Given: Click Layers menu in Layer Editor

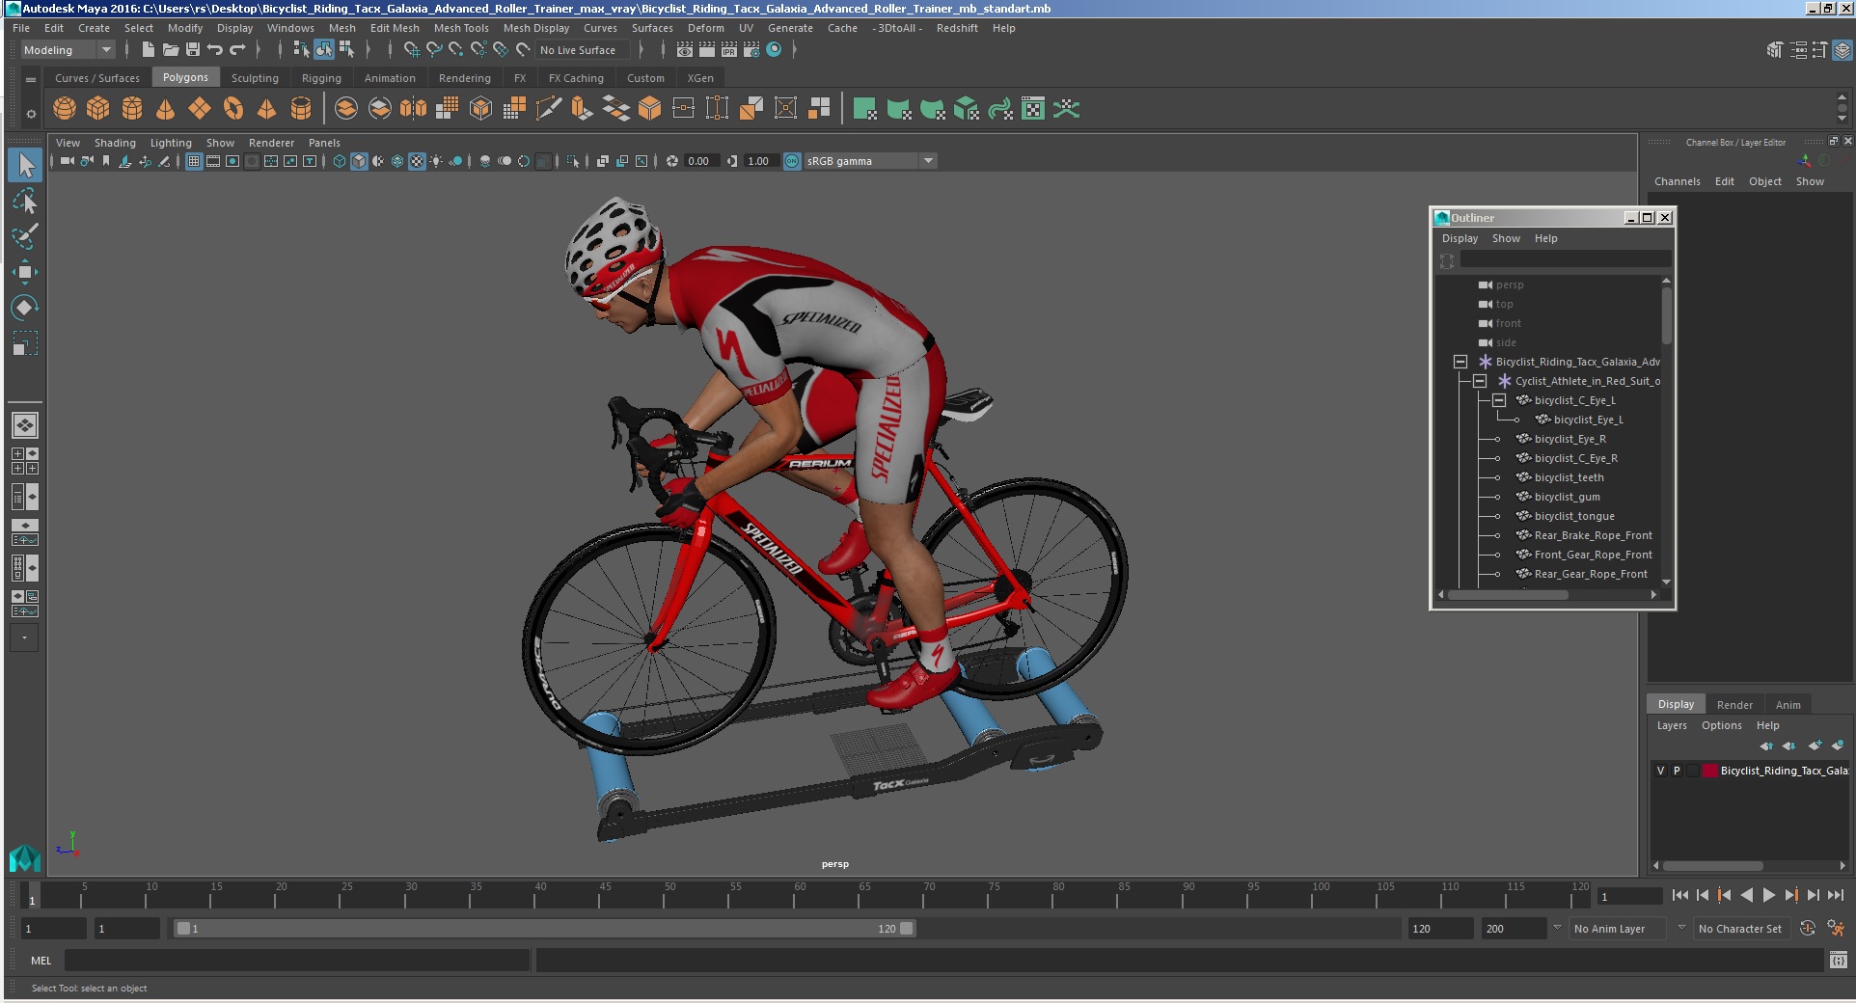Looking at the screenshot, I should click(1672, 725).
